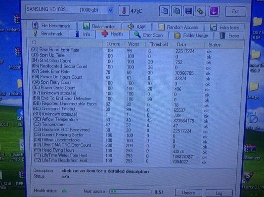The width and height of the screenshot is (264, 197).
Task: Select the Health tab
Action: 112,34
